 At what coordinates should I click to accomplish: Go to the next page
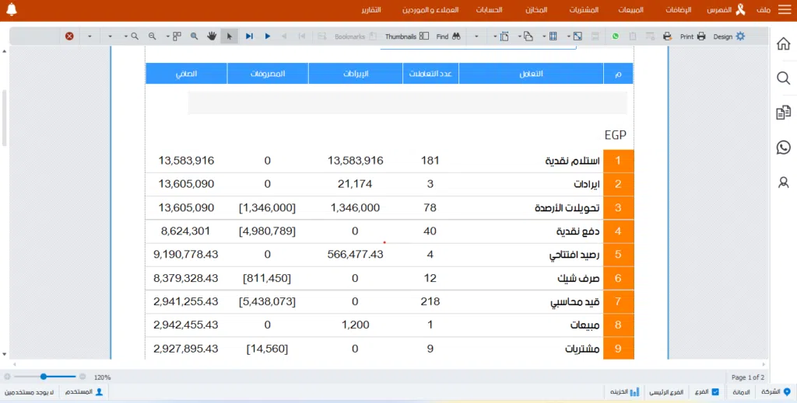pos(268,36)
